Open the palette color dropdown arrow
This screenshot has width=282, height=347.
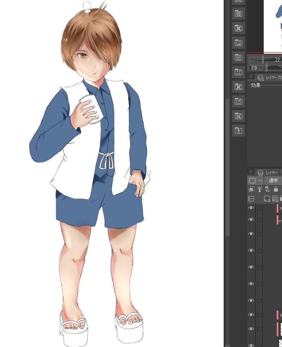[x=260, y=181]
